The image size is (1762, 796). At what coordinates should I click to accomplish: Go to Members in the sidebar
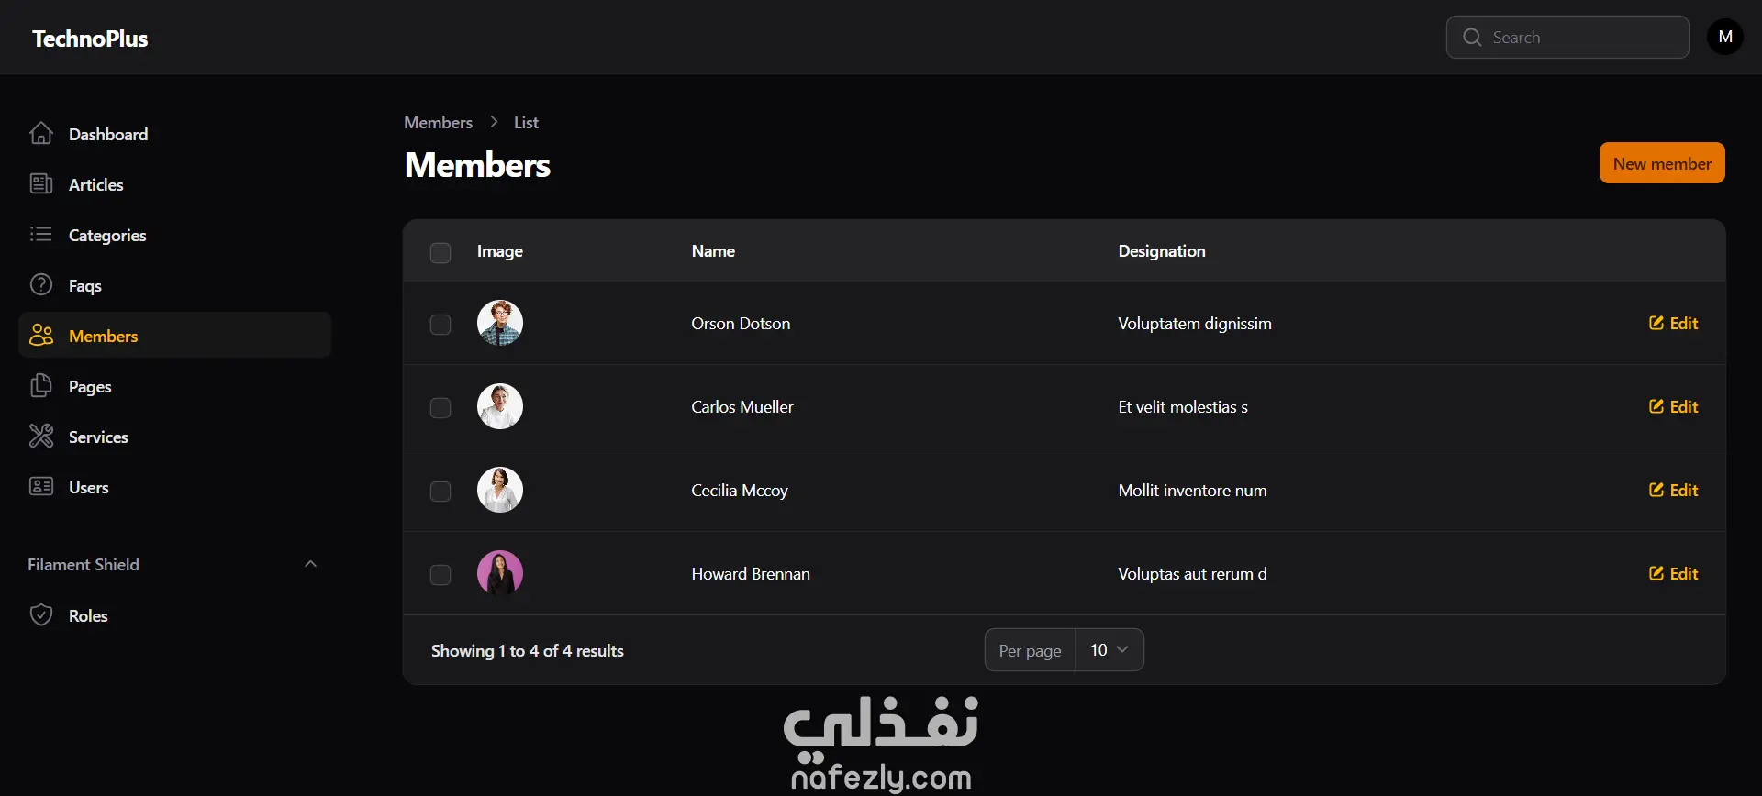point(174,336)
